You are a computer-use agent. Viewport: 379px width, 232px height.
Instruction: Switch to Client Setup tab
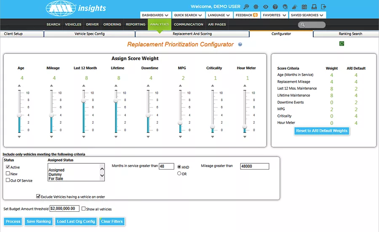[x=22, y=34]
